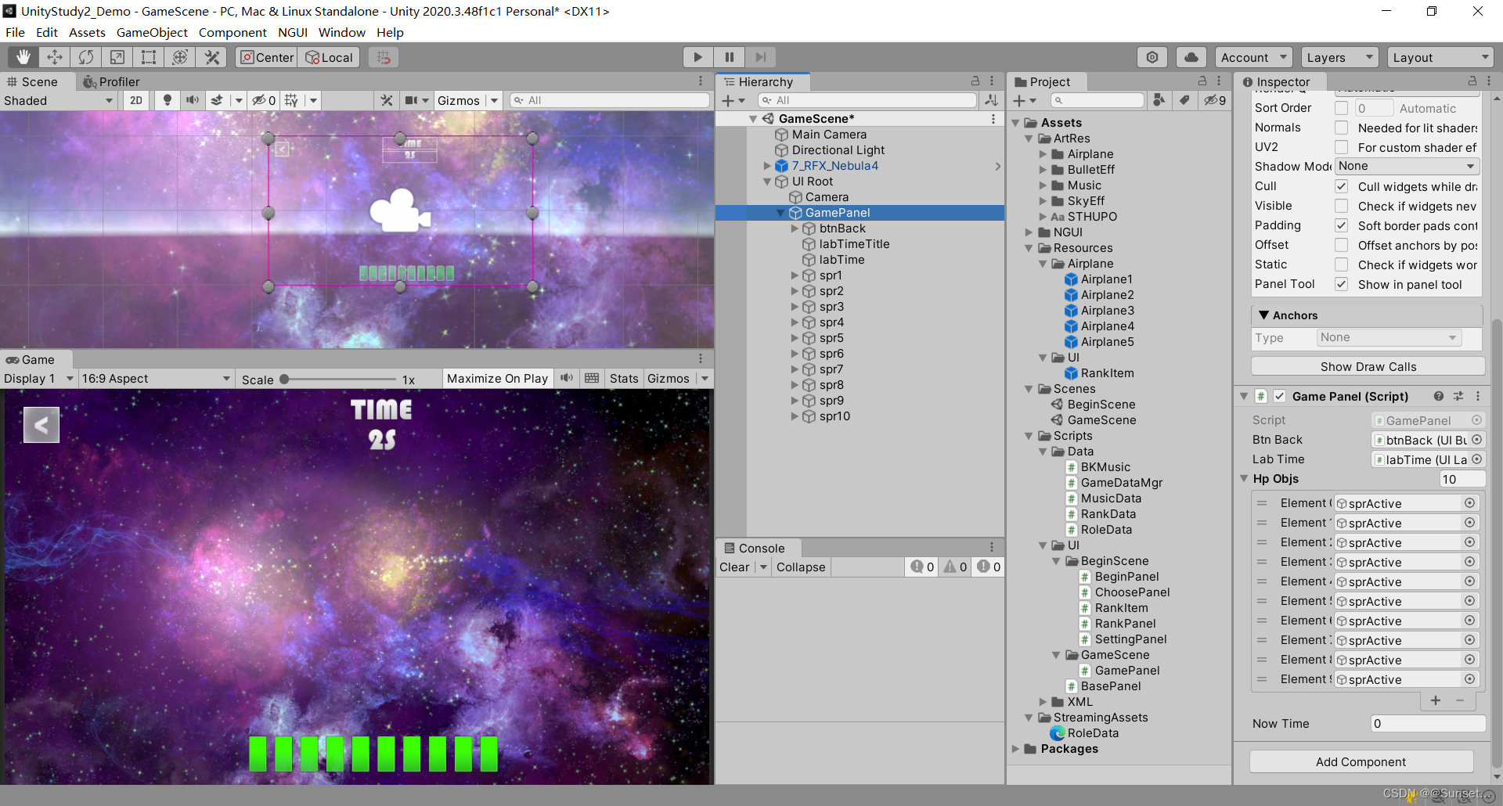Select the Hand tool in toolbar

click(x=23, y=57)
